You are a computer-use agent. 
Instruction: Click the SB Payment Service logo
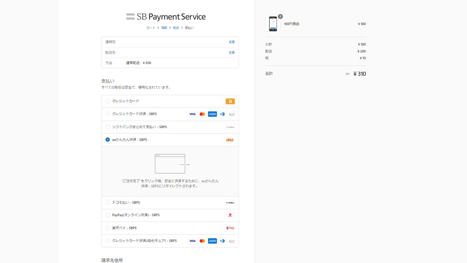(166, 17)
